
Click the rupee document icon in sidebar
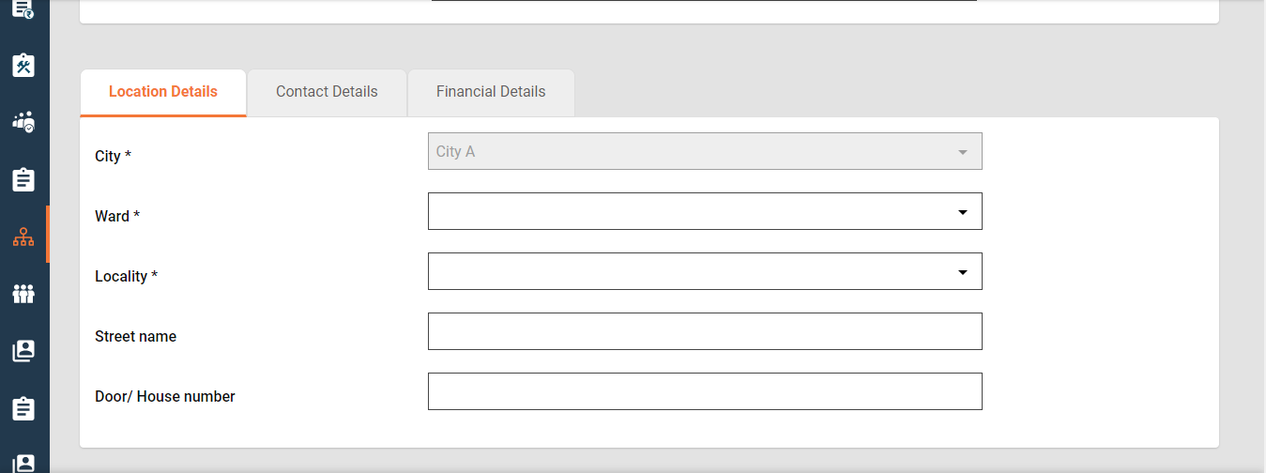point(23,8)
